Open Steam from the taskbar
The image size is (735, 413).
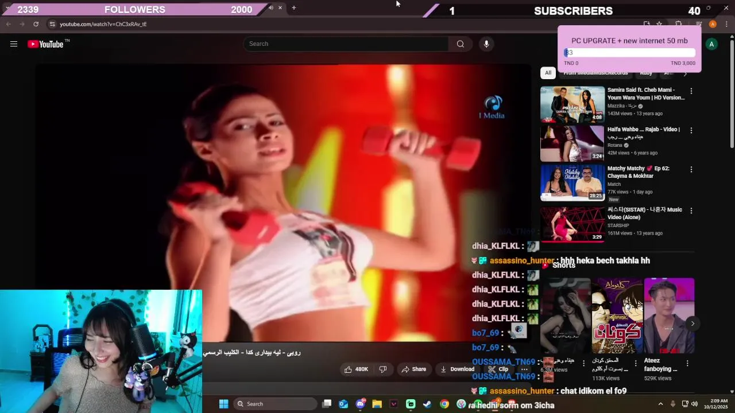point(427,404)
